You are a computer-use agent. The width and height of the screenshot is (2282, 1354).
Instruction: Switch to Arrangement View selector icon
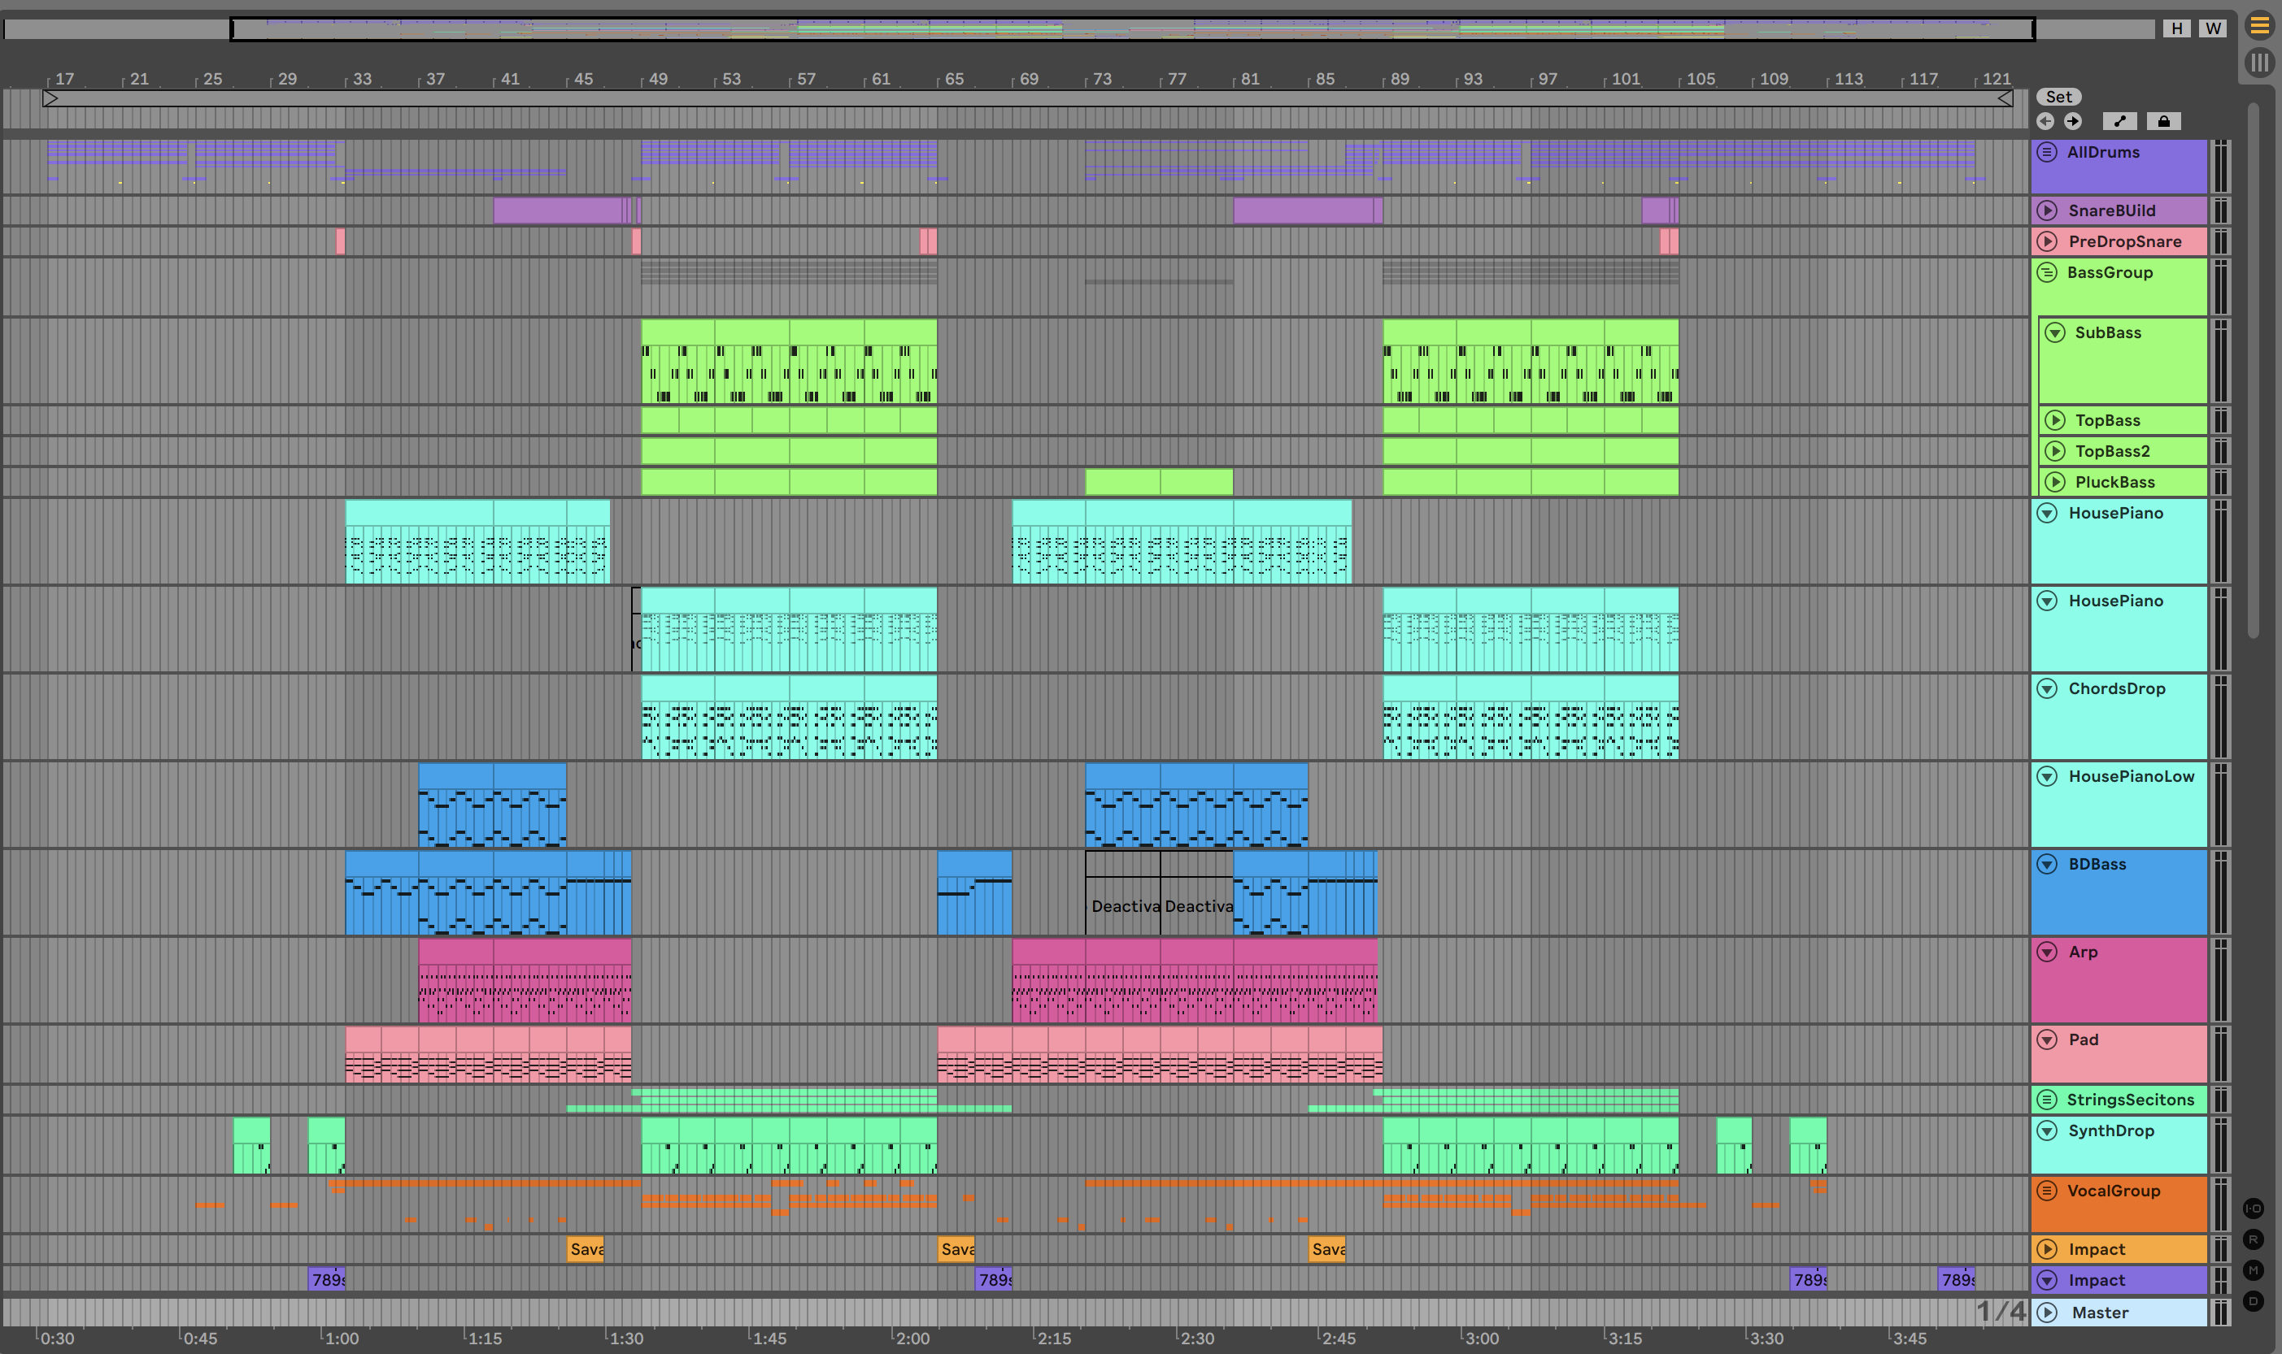[2259, 25]
